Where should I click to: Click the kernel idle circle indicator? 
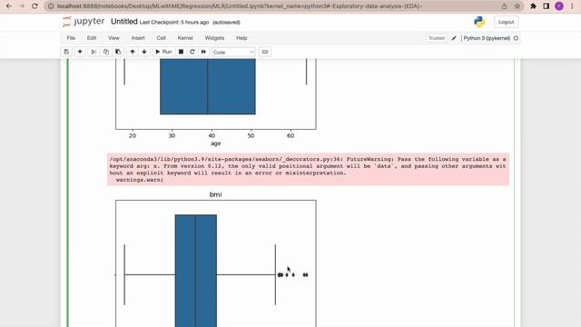click(x=516, y=38)
